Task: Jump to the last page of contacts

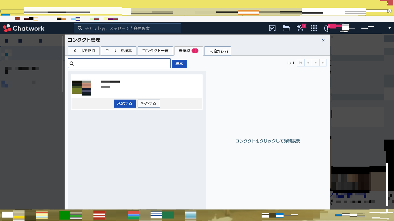Action: pos(323,63)
